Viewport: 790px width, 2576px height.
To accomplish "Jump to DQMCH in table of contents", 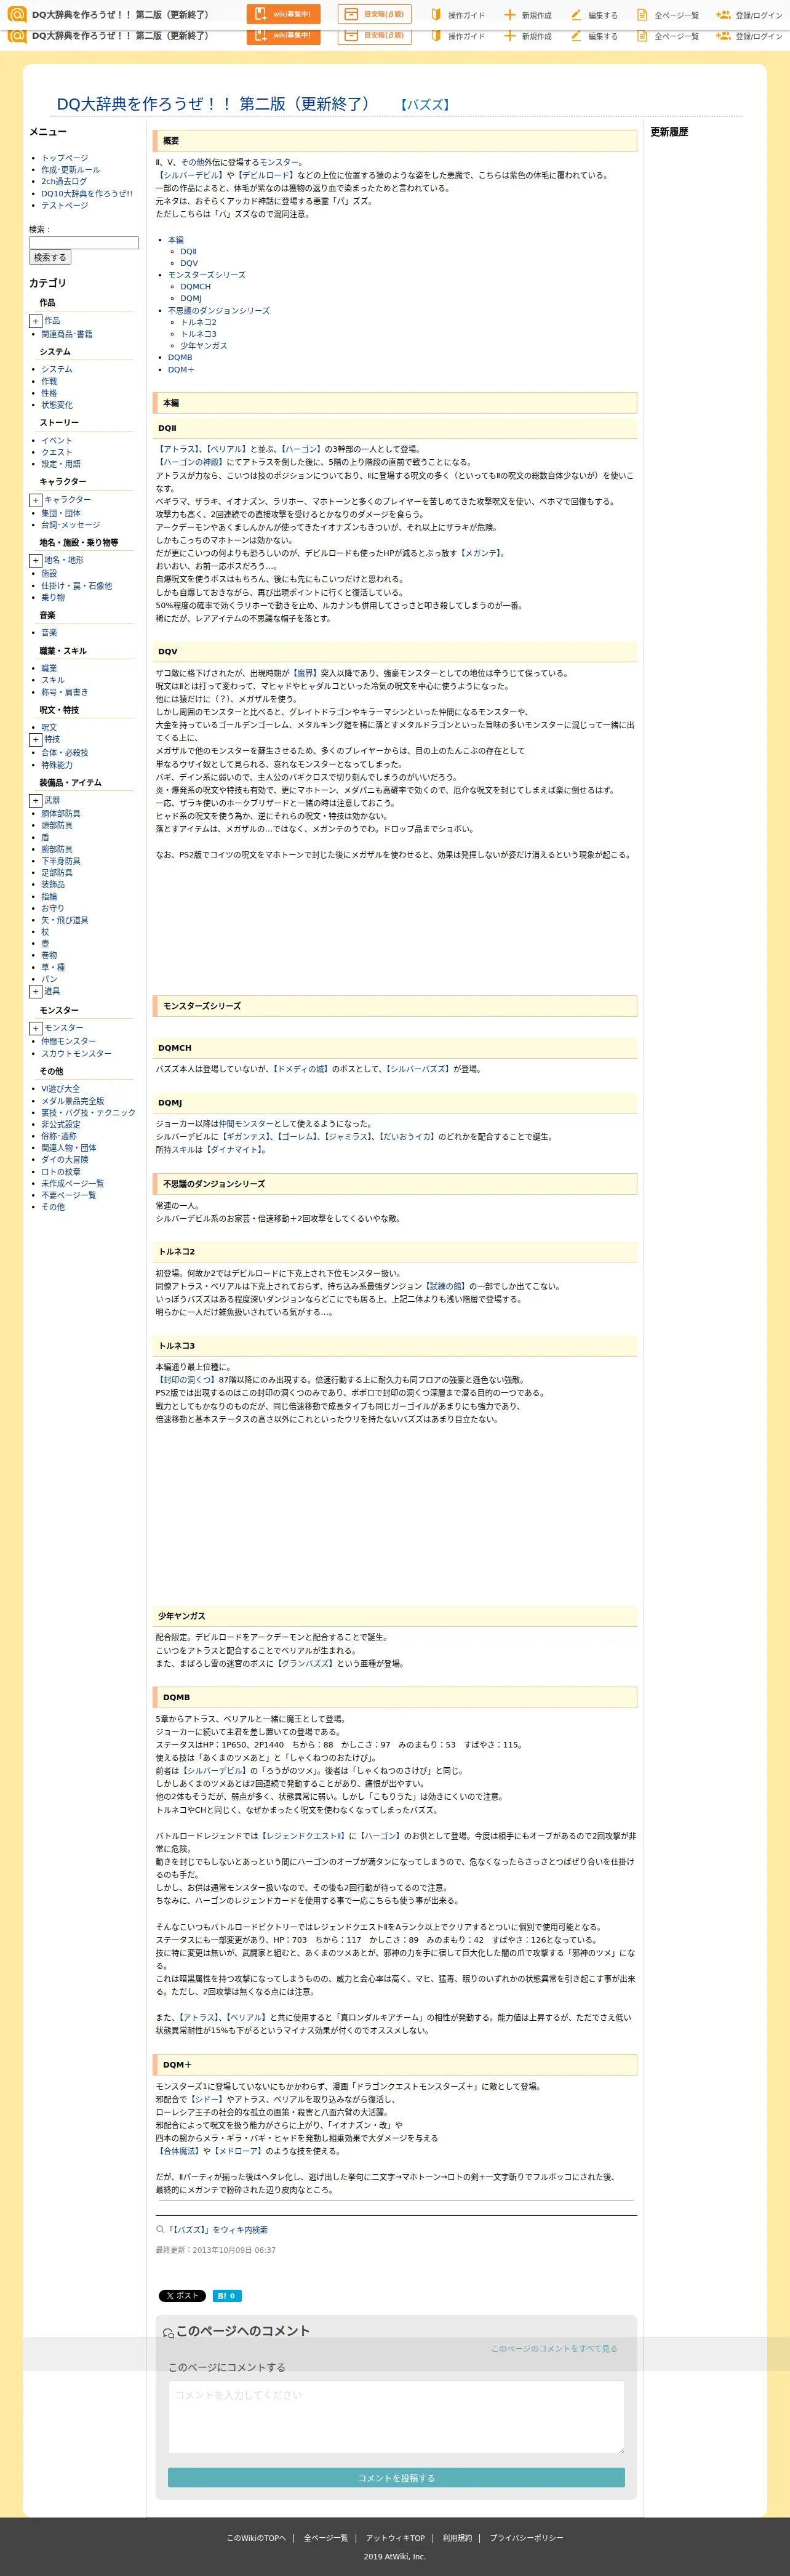I will pos(195,287).
